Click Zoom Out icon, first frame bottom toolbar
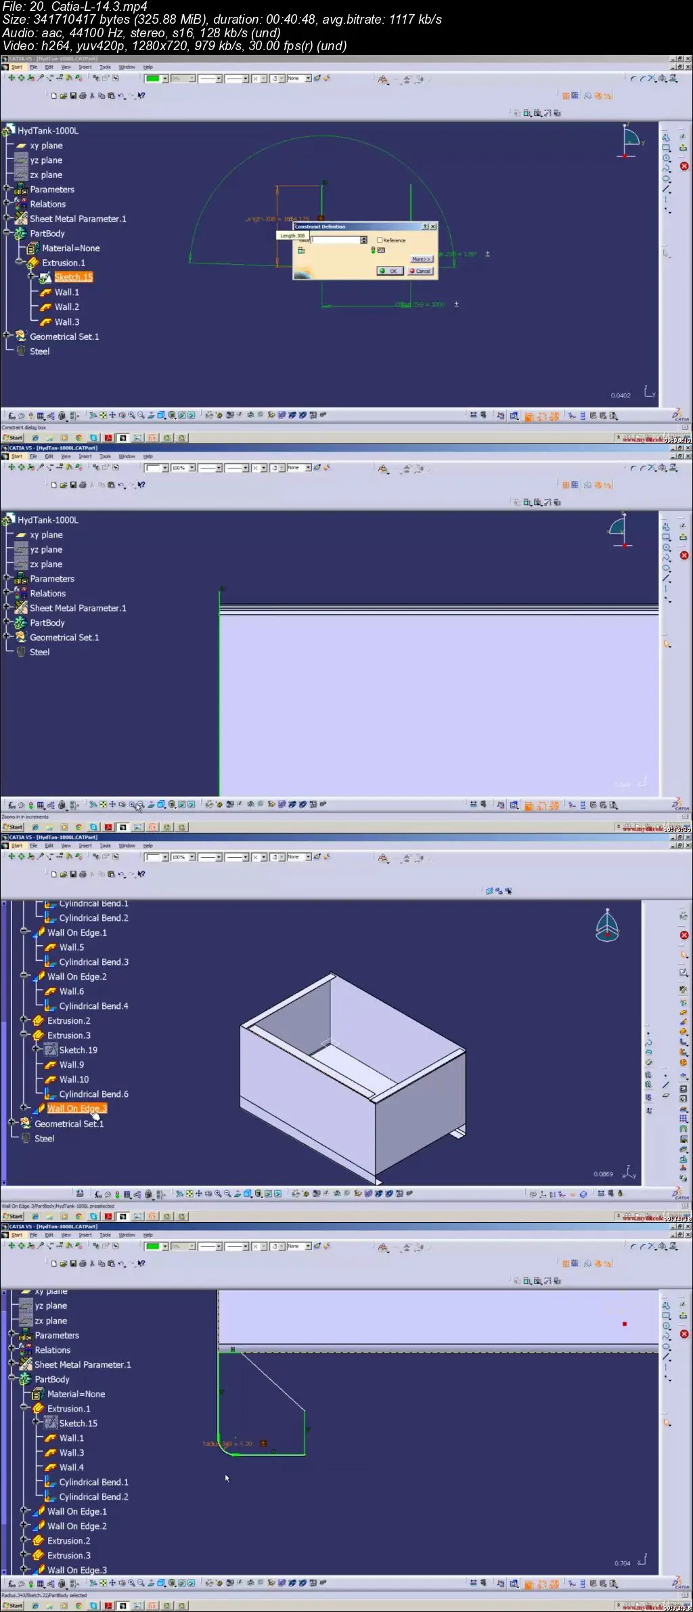Viewport: 693px width, 1612px height. 141,416
